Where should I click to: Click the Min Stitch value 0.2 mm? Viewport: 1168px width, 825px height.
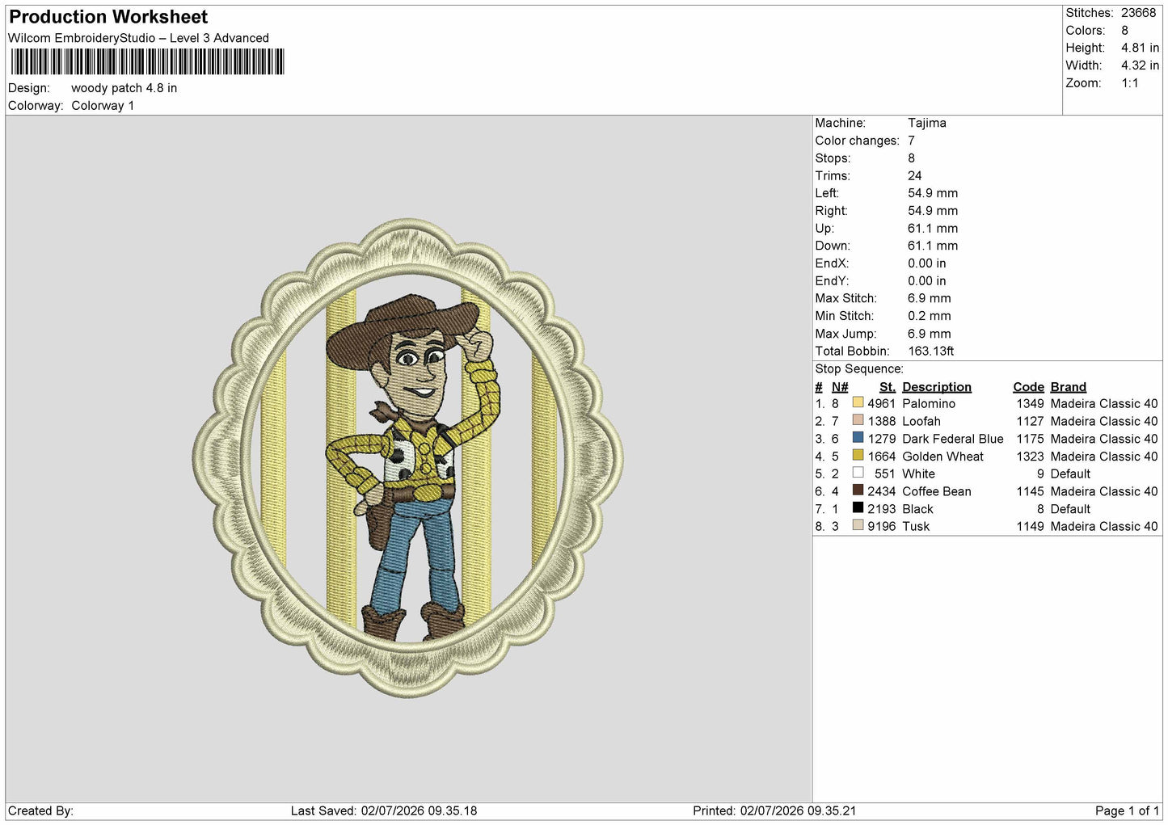point(929,316)
